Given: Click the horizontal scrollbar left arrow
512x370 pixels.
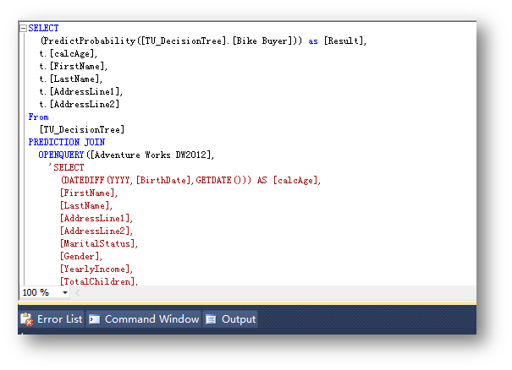Looking at the screenshot, I should [77, 293].
